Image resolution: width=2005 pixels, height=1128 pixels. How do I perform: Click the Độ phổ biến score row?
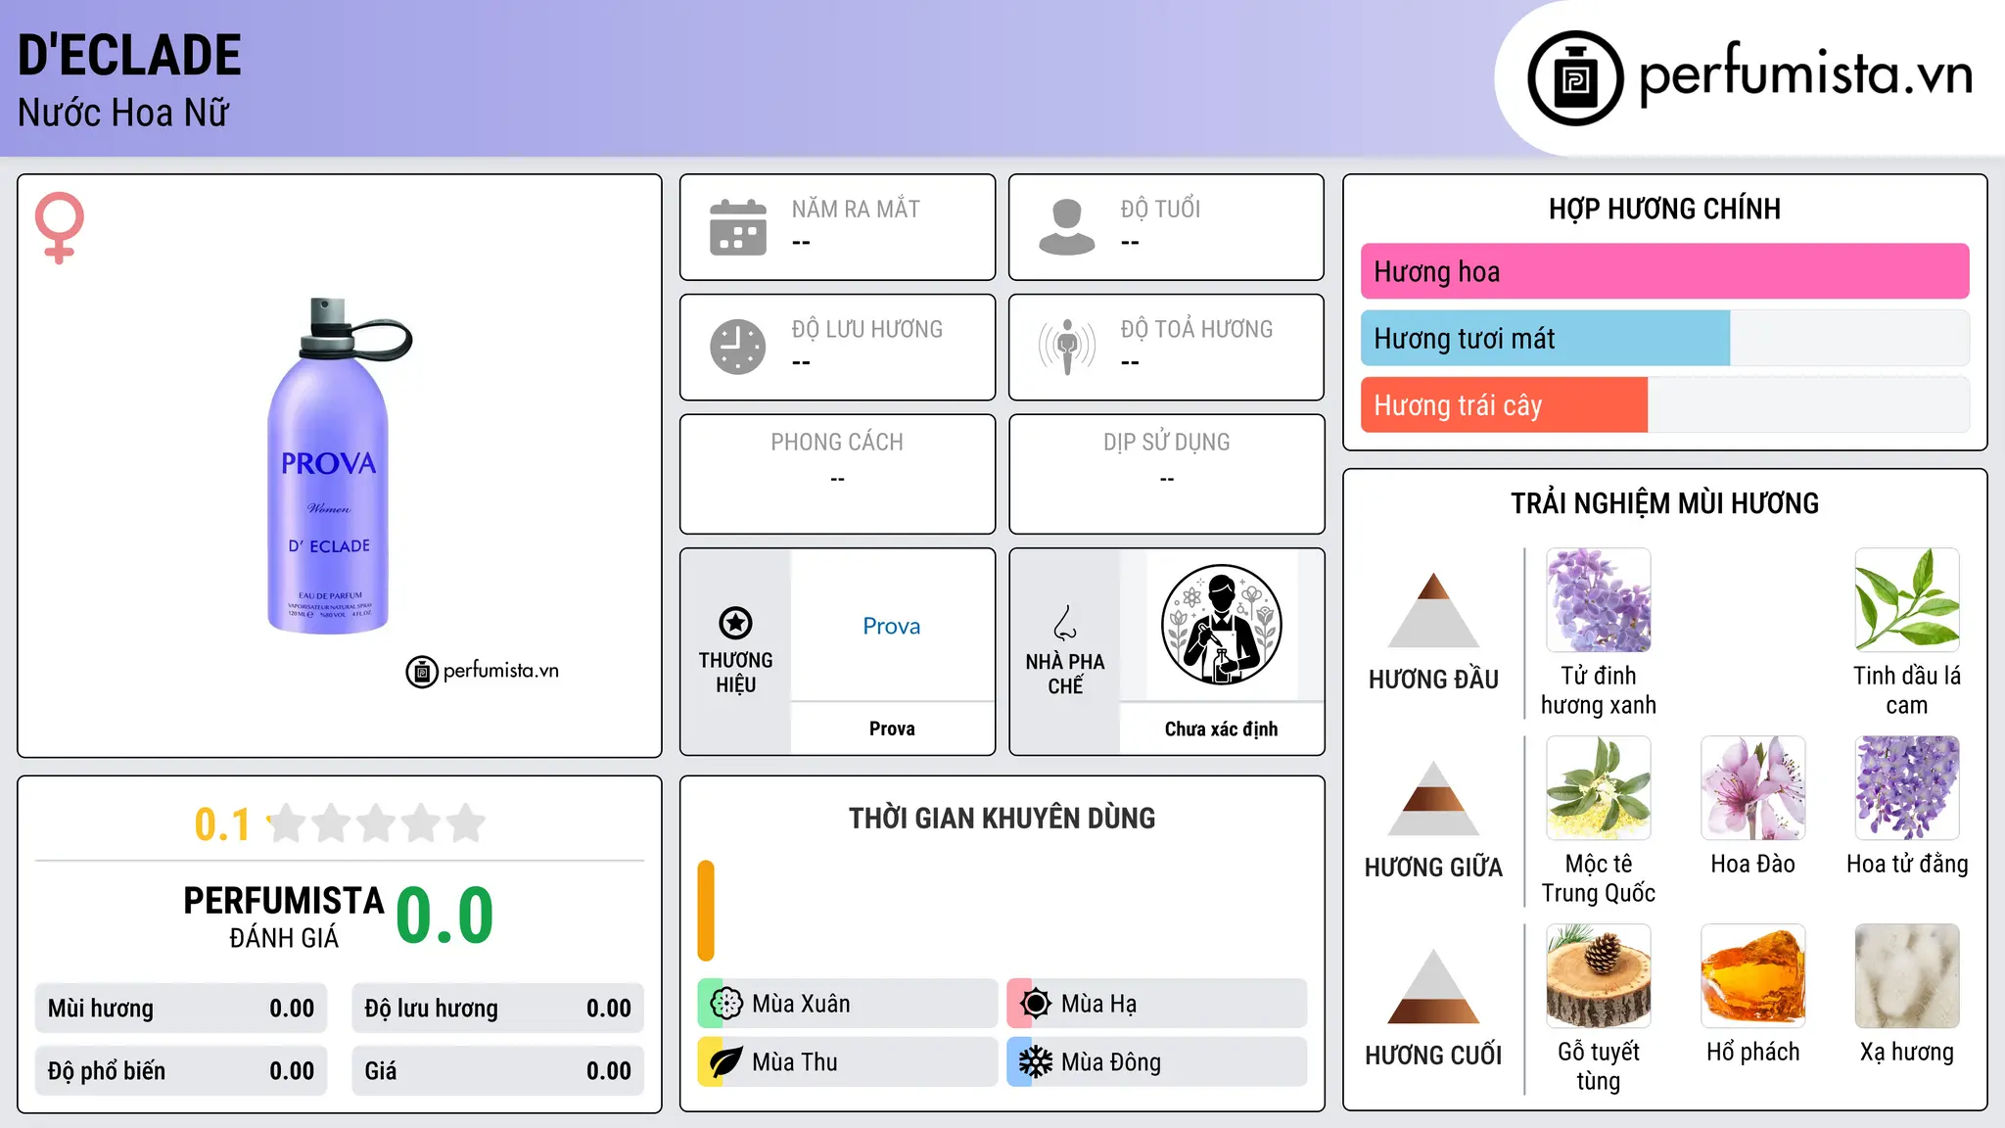click(x=181, y=1071)
